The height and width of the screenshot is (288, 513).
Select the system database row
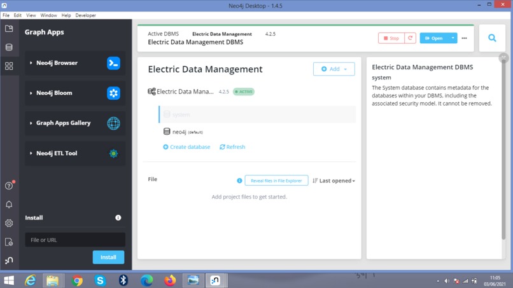click(257, 114)
